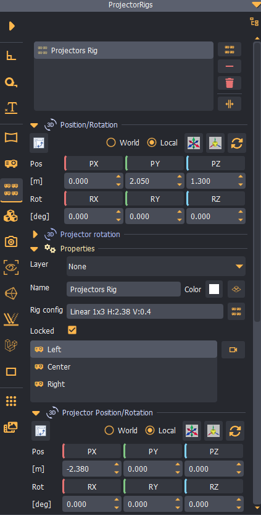Click the Name field containing Projectors Rig
The width and height of the screenshot is (261, 515).
[123, 289]
